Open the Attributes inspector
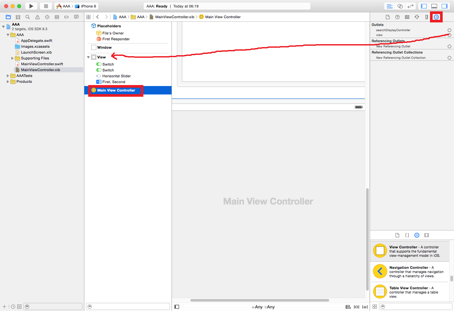Image resolution: width=454 pixels, height=311 pixels. pyautogui.click(x=417, y=17)
